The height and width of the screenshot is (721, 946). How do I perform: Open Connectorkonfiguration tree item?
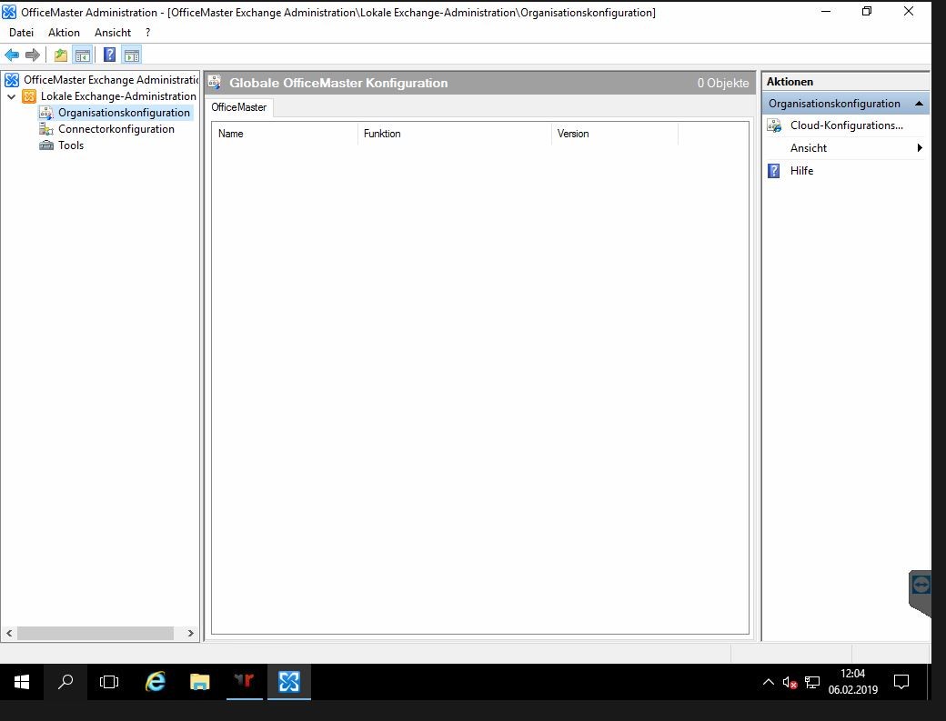tap(116, 129)
